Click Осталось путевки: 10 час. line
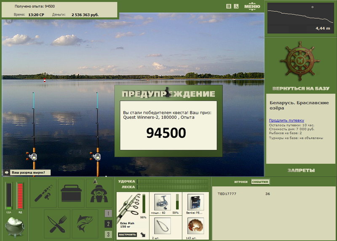This screenshot has width=337, height=241. click(292, 125)
